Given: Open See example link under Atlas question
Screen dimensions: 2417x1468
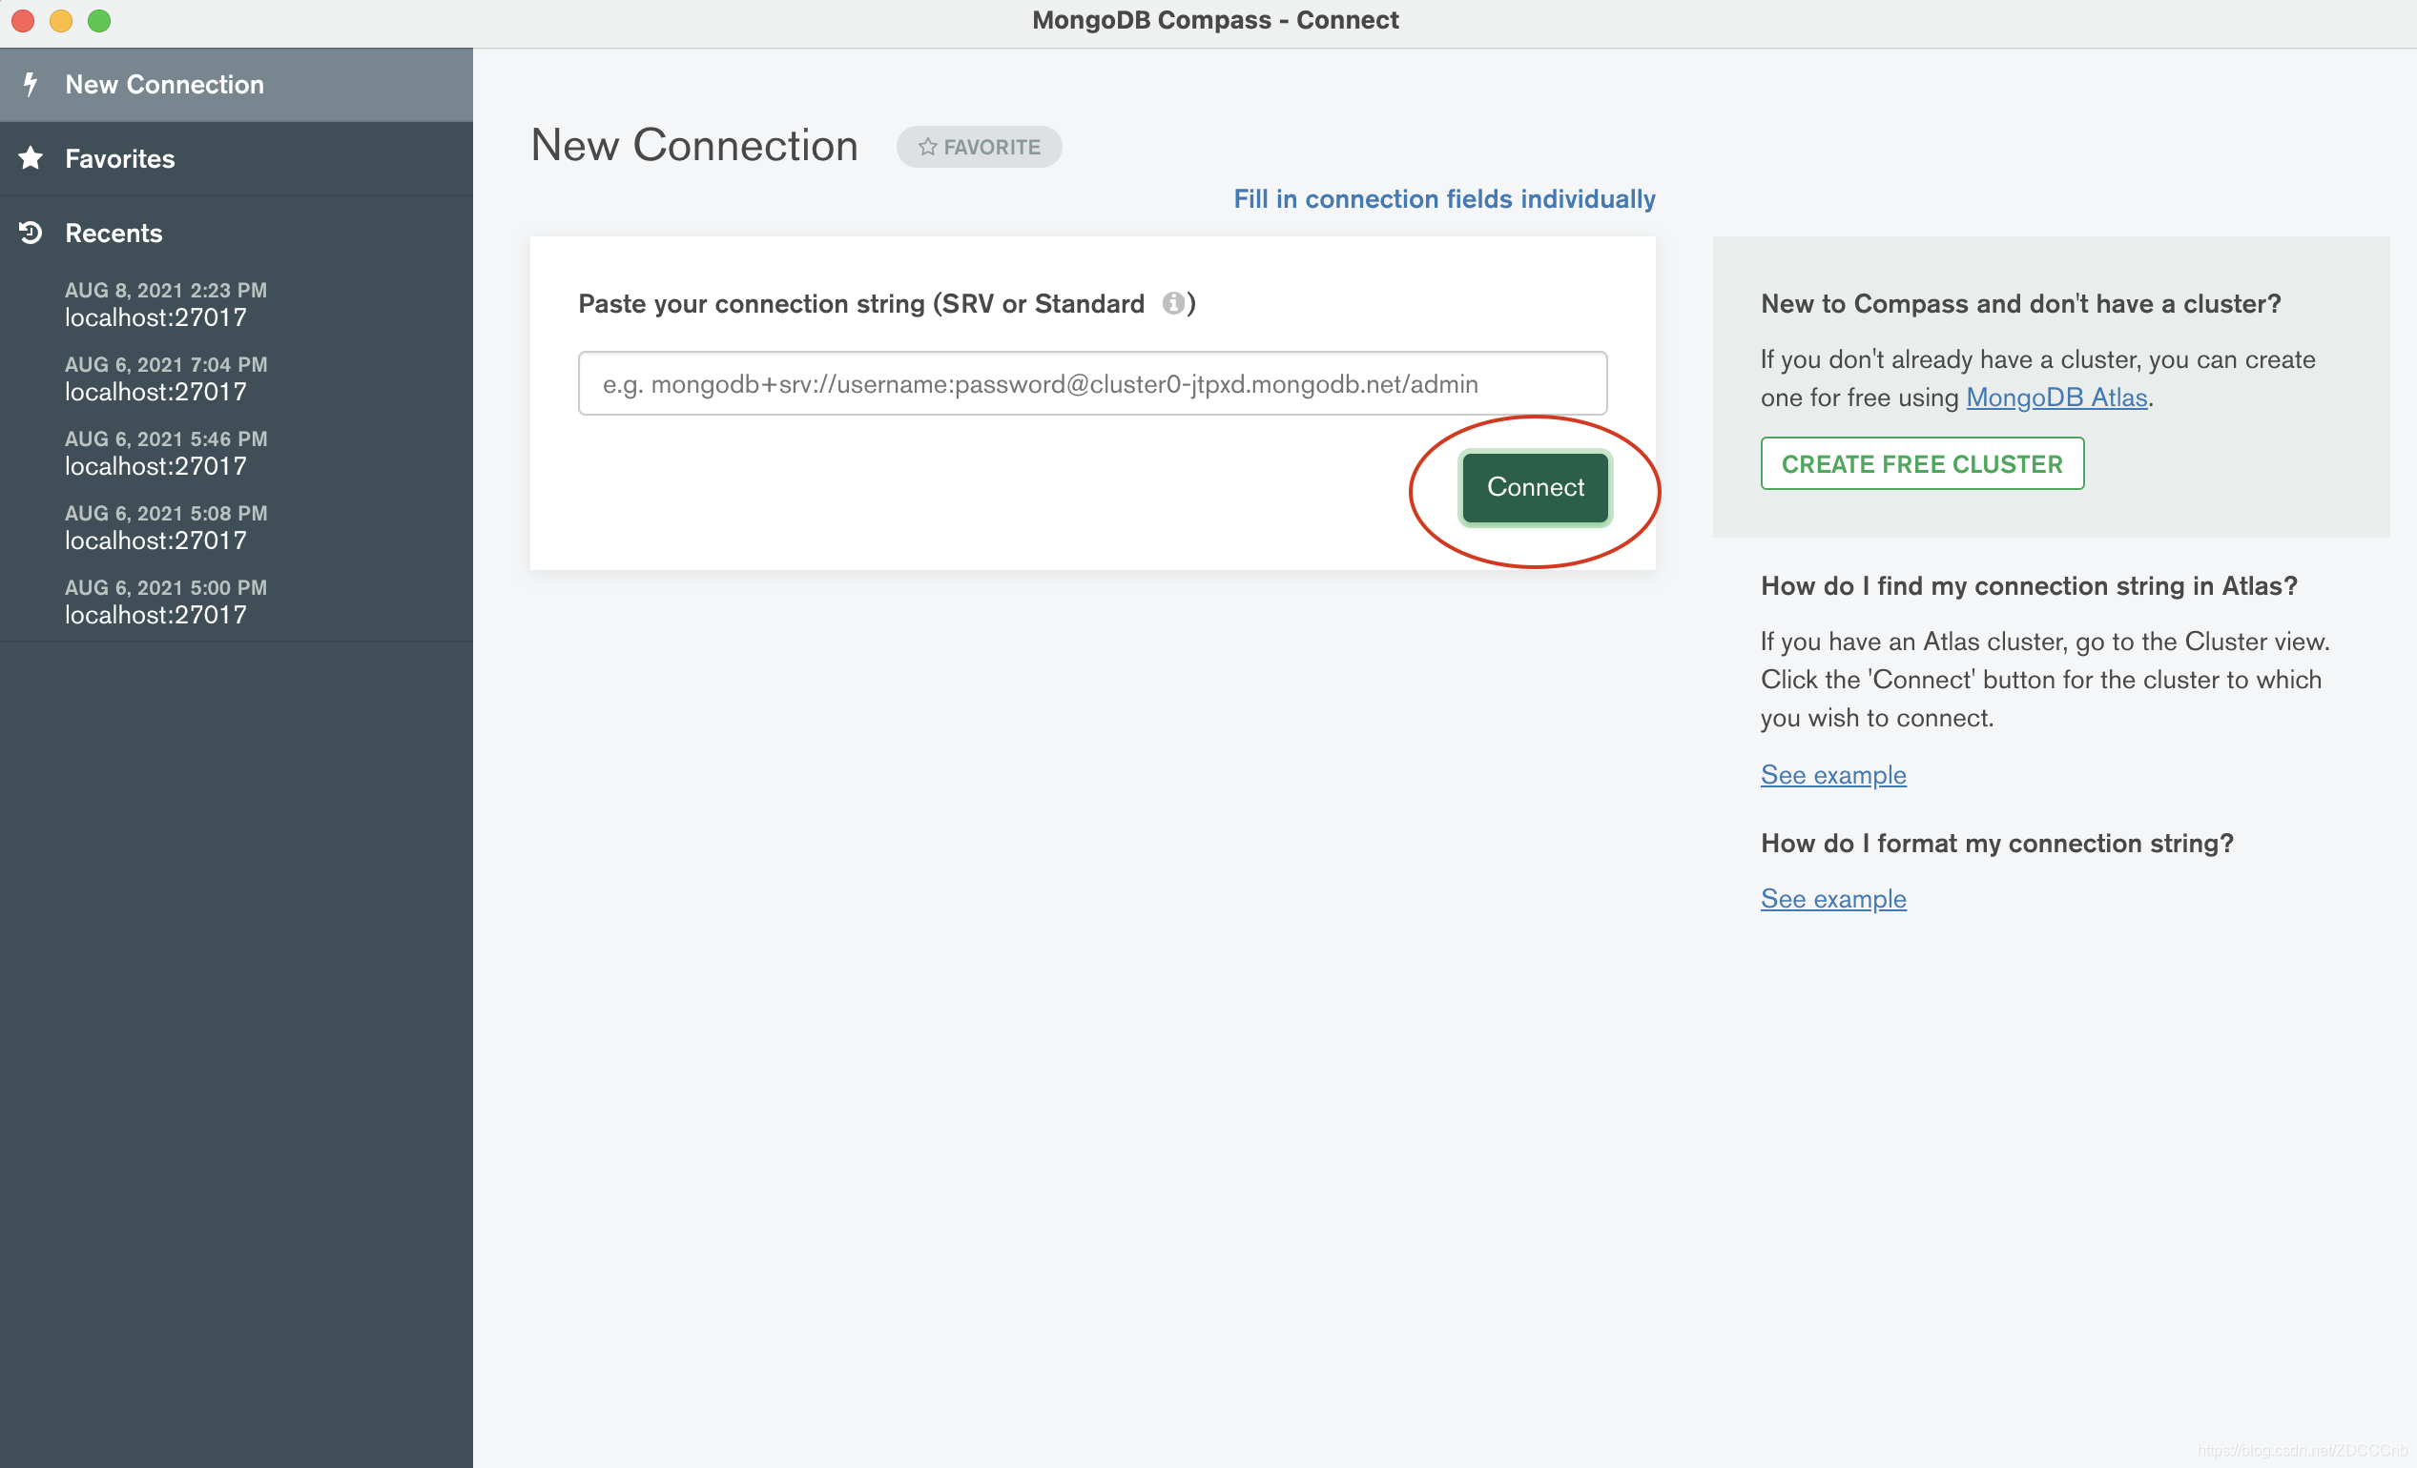Looking at the screenshot, I should point(1832,775).
